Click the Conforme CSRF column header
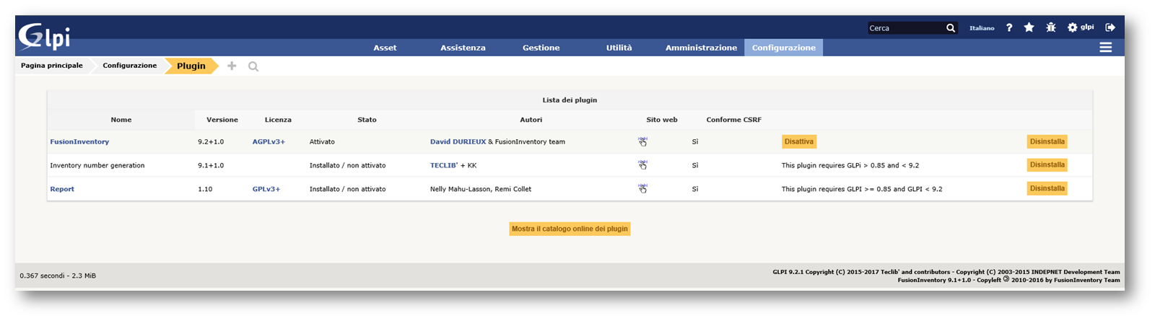1155x321 pixels. (733, 120)
